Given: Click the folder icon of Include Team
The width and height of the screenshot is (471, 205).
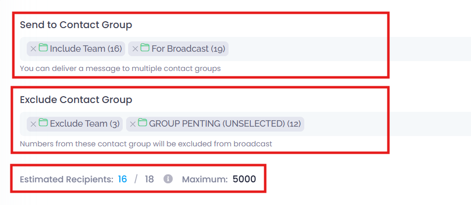Looking at the screenshot, I should 43,48.
